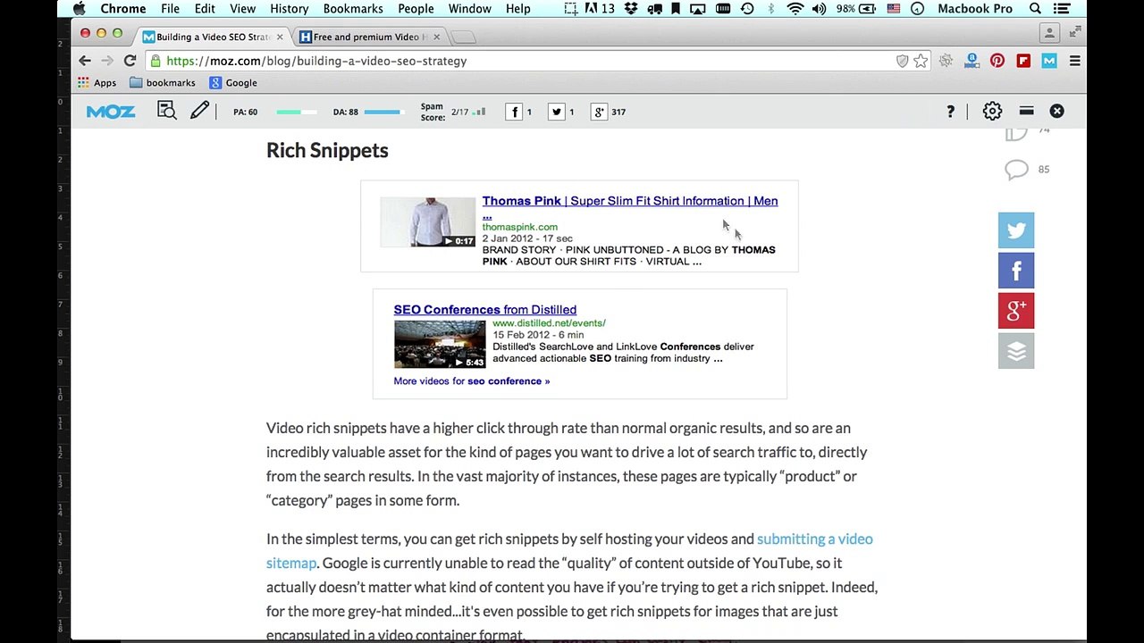
Task: Close the Building a Video SEO tab
Action: (x=280, y=37)
